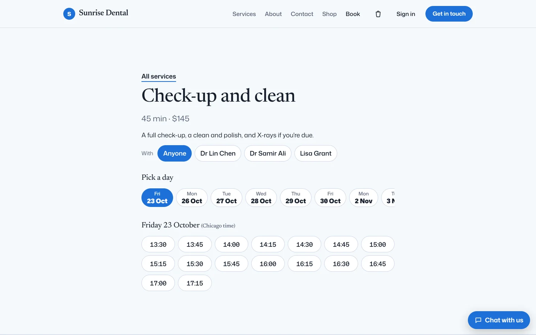Choose the 16:00 time slot

[268, 264]
